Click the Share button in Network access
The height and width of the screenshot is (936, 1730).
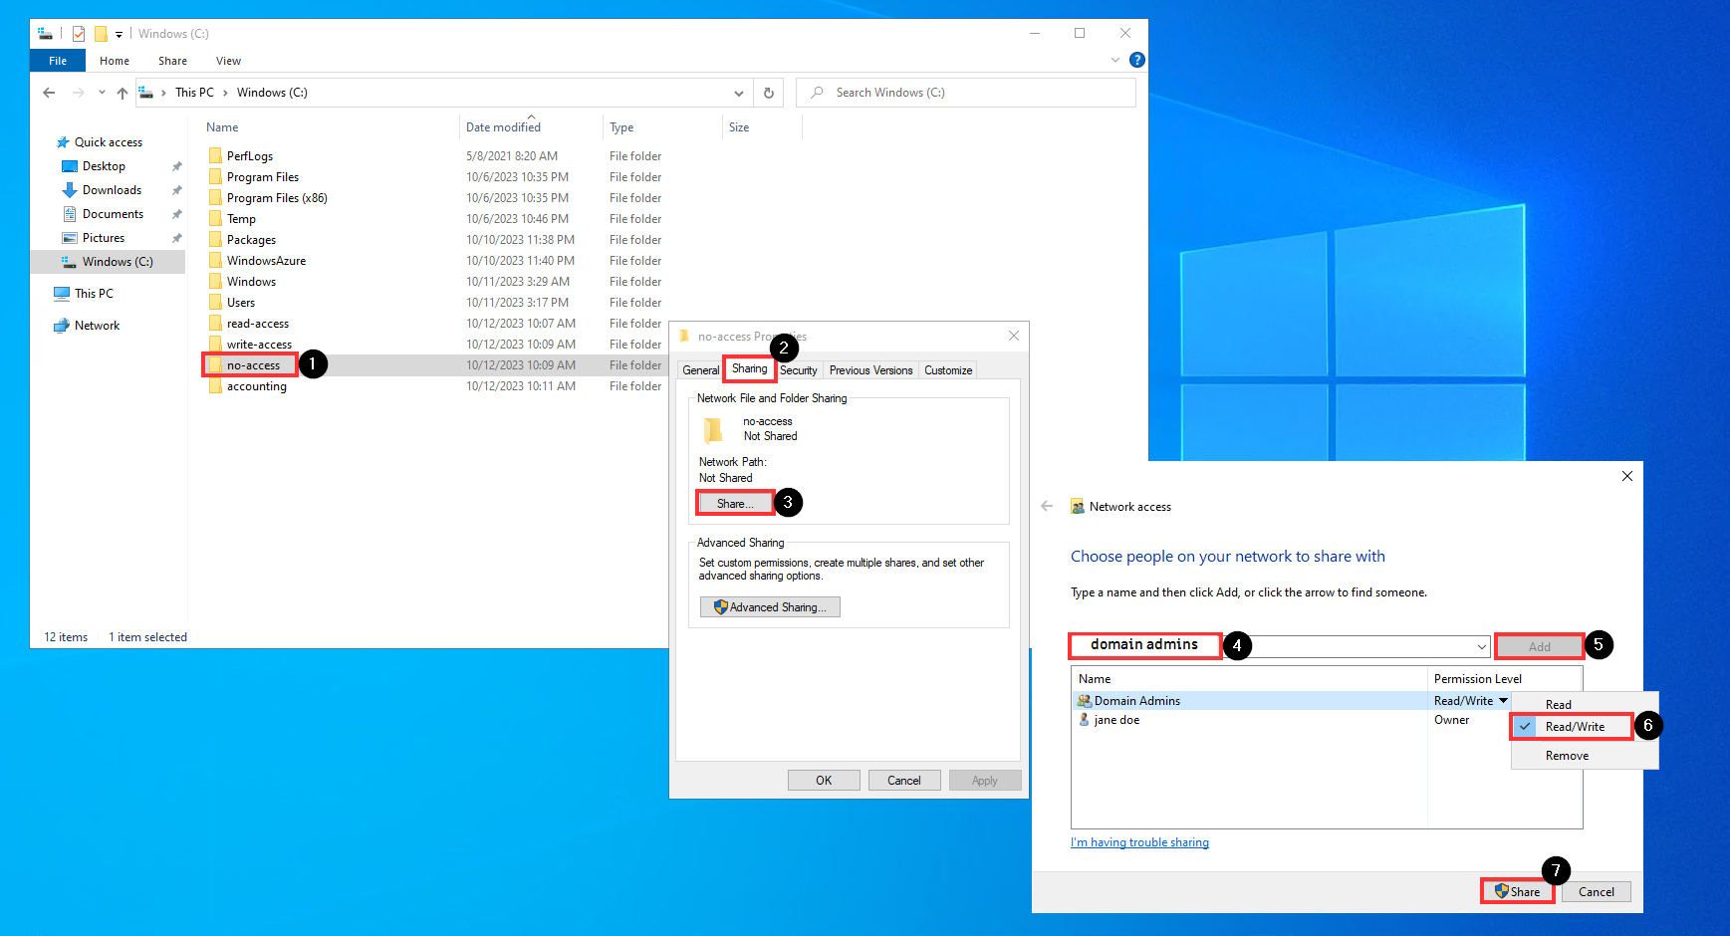[1517, 892]
